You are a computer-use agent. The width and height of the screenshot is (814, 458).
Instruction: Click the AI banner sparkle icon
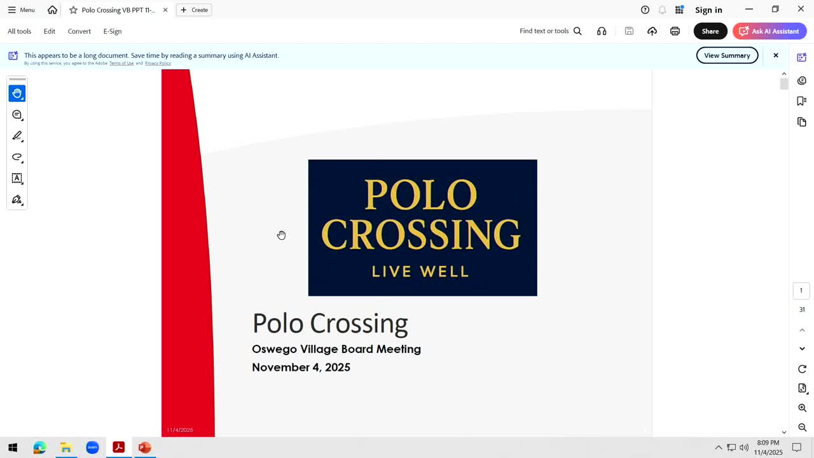[13, 55]
